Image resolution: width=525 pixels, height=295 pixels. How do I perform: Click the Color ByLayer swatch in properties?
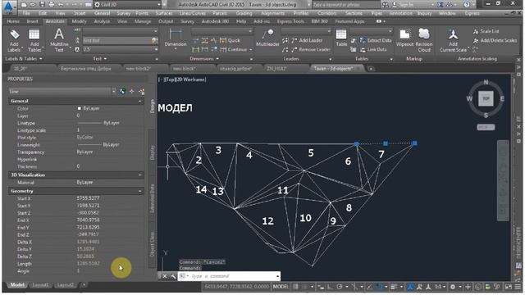[80, 108]
